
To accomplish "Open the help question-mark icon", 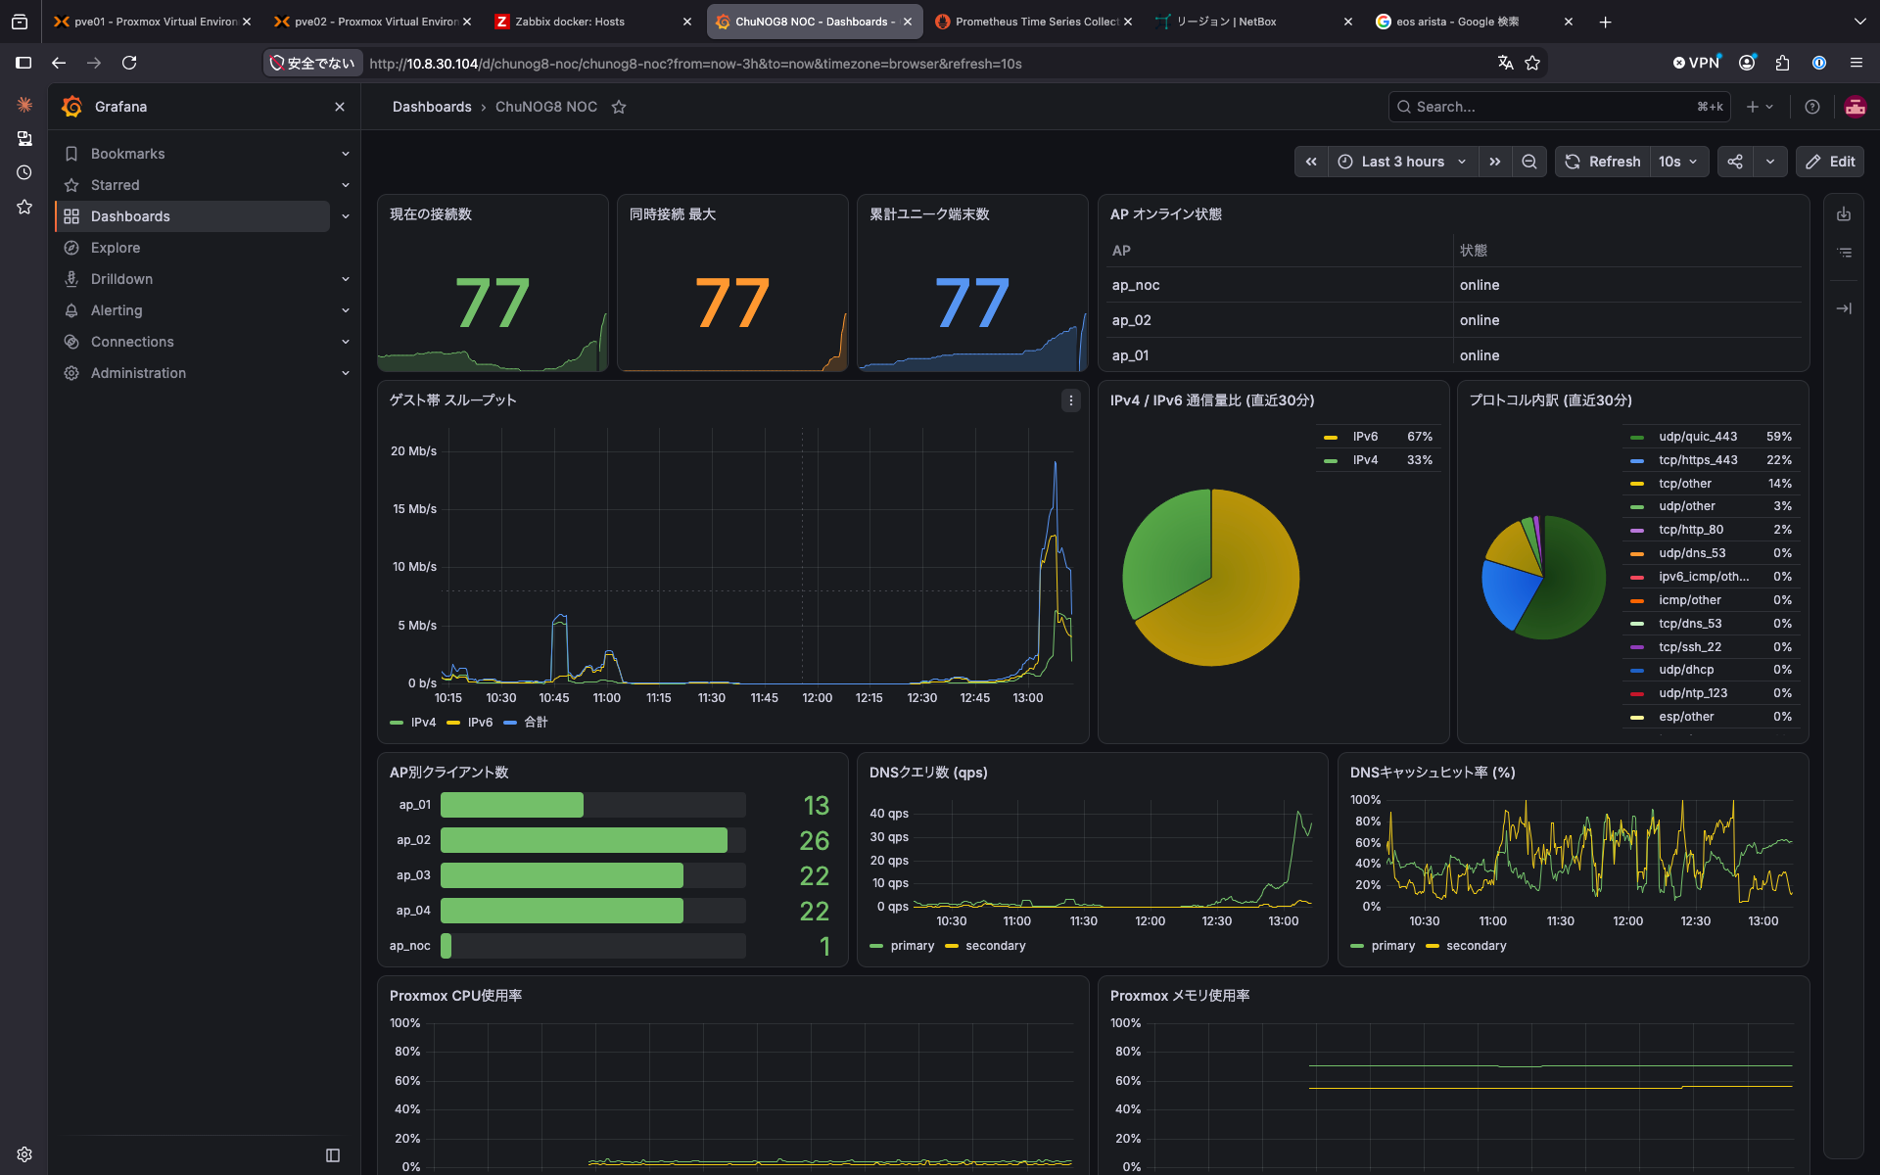I will point(1812,107).
